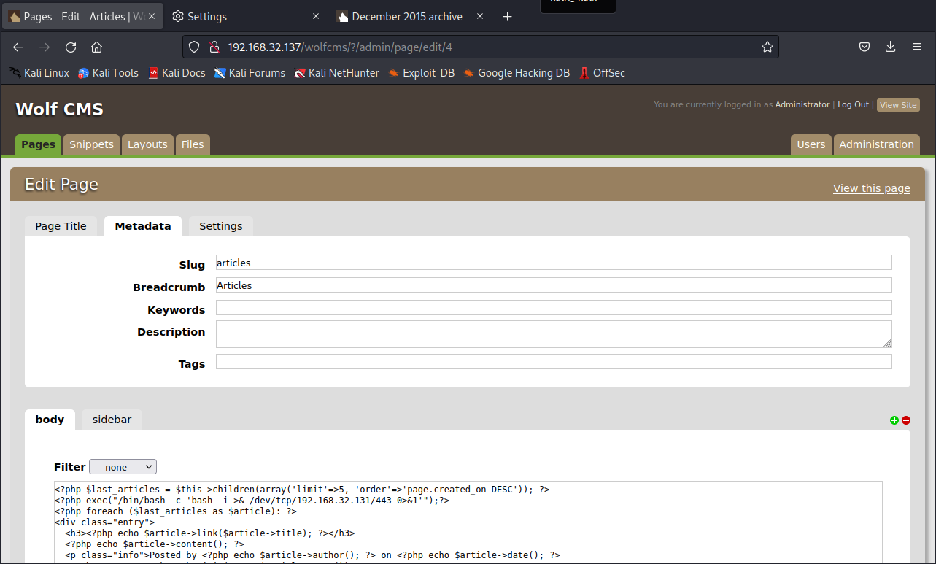Screen dimensions: 936x564
Task: Open the Kali NetHunter bookmark
Action: [337, 73]
